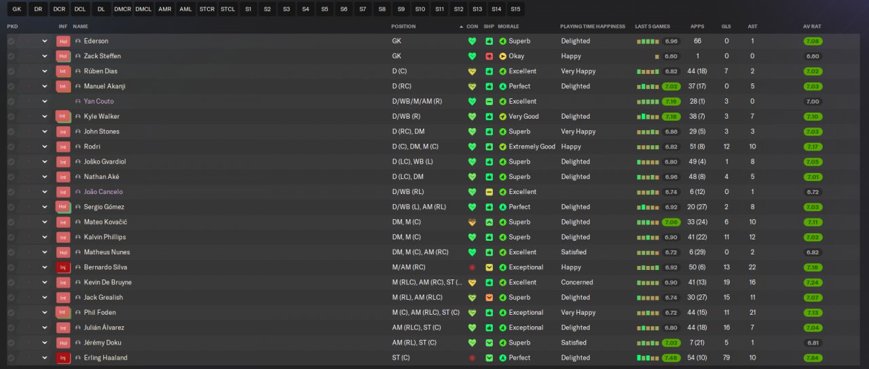The height and width of the screenshot is (369, 869).
Task: Select the AMR position slot tab
Action: 164,9
